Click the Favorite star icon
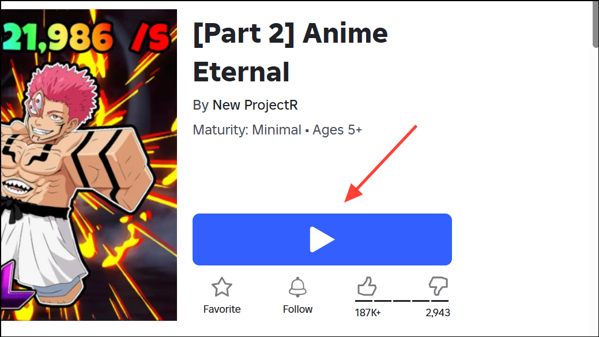The width and height of the screenshot is (599, 337). pos(221,287)
